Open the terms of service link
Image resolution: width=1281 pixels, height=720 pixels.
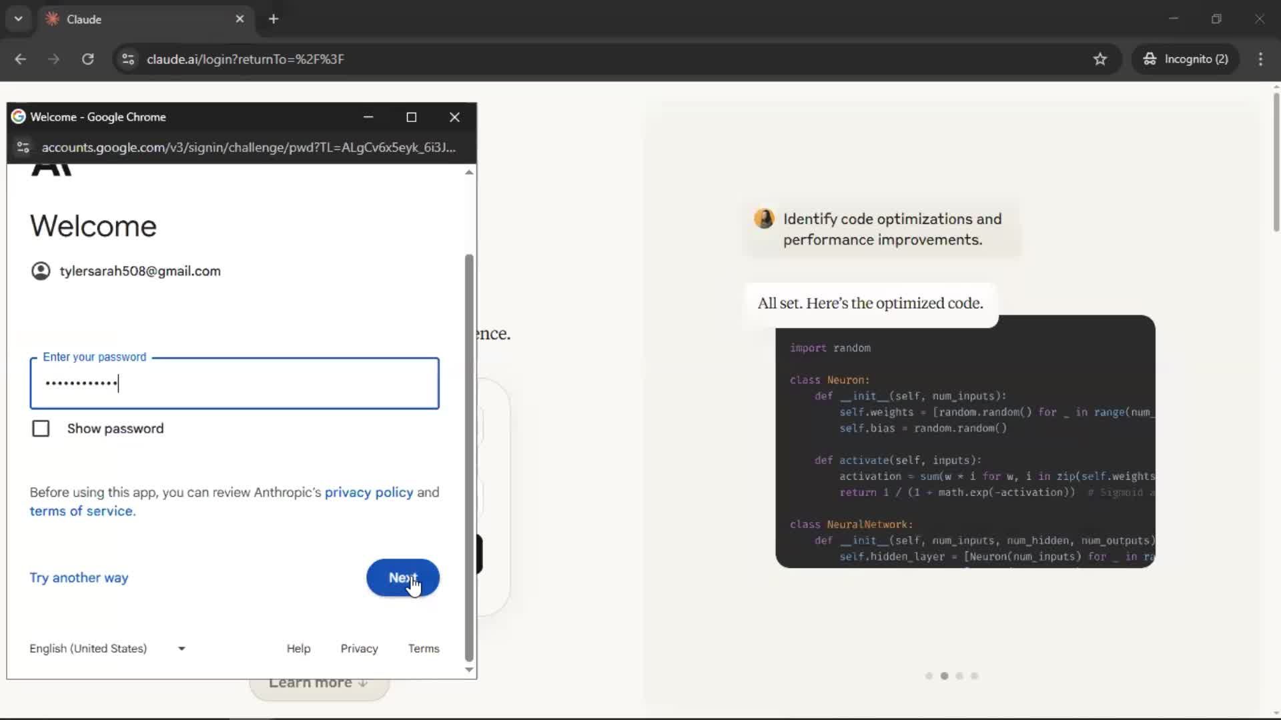pos(81,511)
